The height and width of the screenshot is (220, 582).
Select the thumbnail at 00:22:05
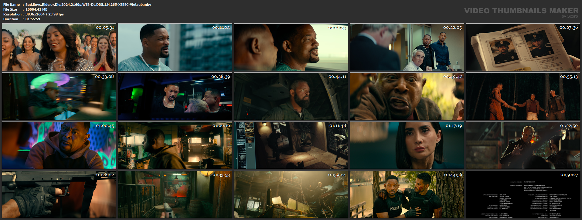407,47
